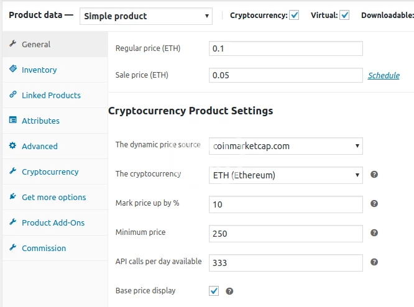Click help icon for API calls per day

tap(374, 262)
